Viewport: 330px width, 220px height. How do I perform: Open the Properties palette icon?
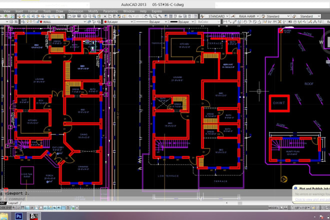point(166,16)
